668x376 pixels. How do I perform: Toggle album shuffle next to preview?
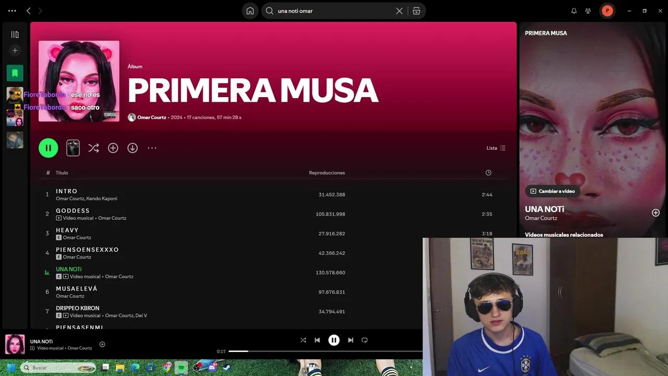click(93, 148)
